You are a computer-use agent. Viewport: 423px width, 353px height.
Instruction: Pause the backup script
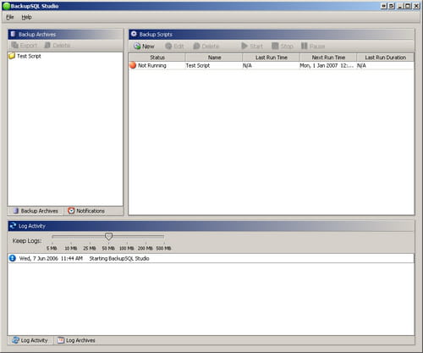point(313,46)
